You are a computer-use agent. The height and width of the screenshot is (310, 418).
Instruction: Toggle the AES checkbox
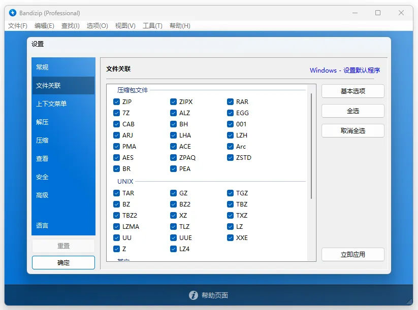point(116,158)
